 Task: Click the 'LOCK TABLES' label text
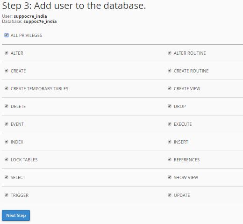click(x=24, y=160)
